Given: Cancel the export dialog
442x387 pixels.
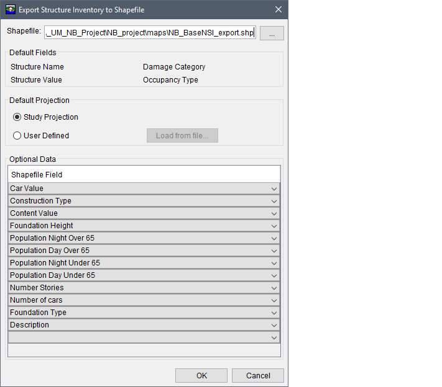Looking at the screenshot, I should [x=257, y=375].
